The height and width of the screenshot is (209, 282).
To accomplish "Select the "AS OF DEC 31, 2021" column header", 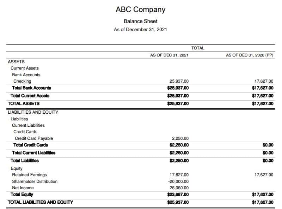I will click(169, 55).
